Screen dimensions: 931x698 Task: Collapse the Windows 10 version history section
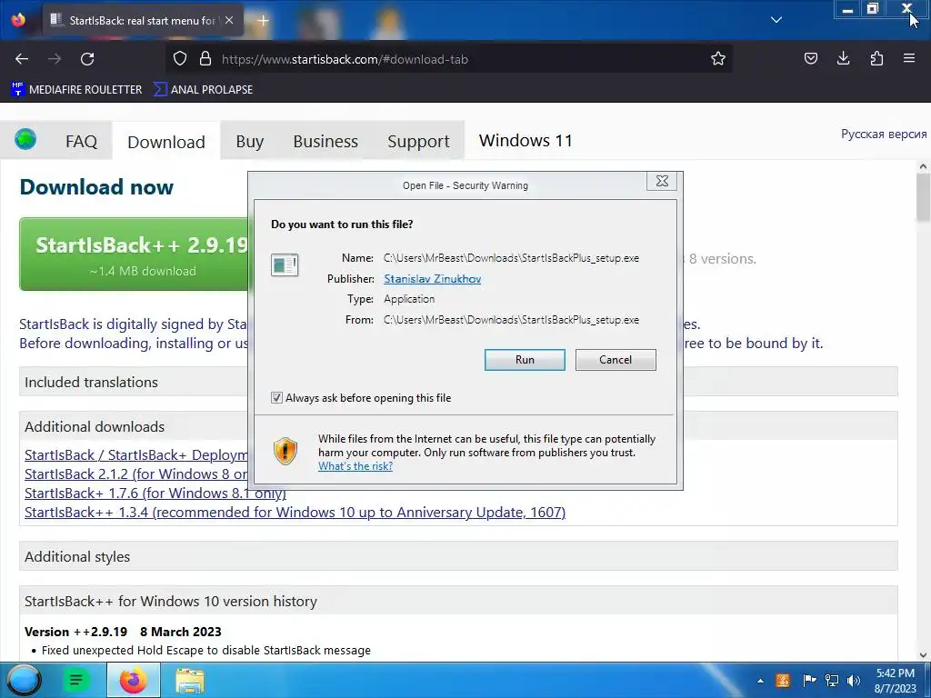[458, 601]
